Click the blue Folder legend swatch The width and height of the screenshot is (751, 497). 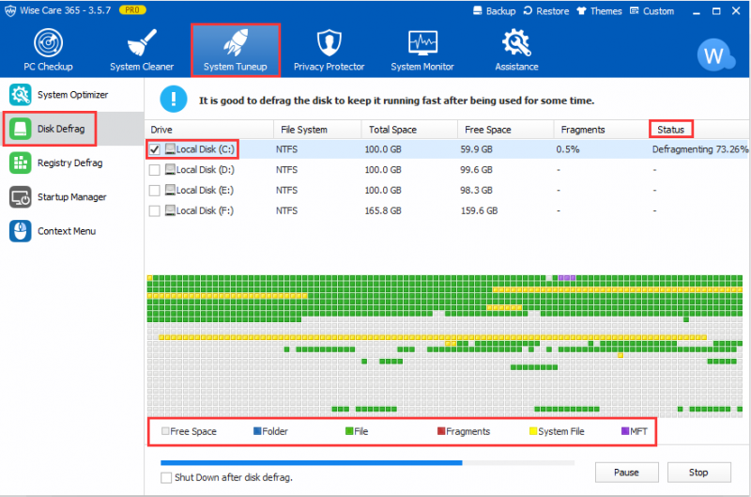257,431
